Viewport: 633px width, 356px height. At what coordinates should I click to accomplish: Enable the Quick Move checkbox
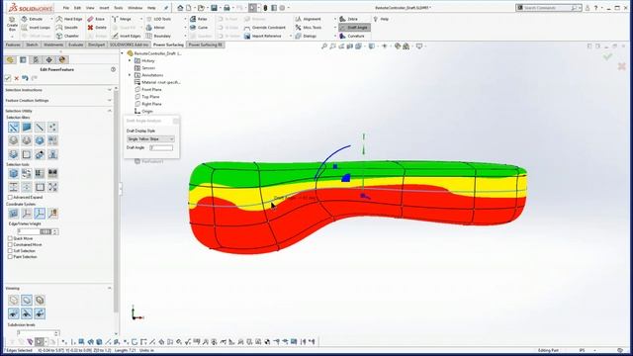[10, 238]
